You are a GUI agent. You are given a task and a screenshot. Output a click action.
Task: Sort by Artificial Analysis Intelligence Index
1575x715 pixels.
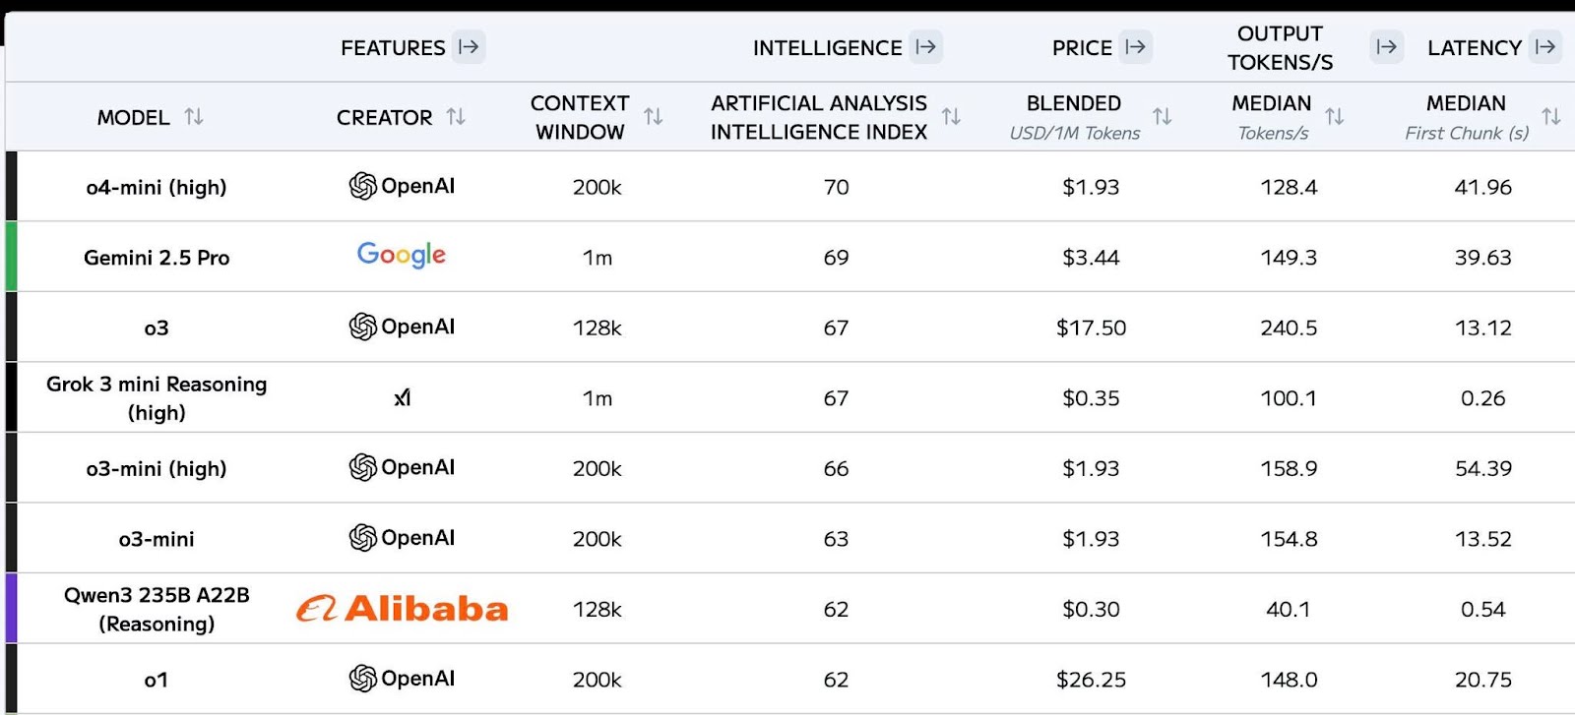[x=951, y=117]
